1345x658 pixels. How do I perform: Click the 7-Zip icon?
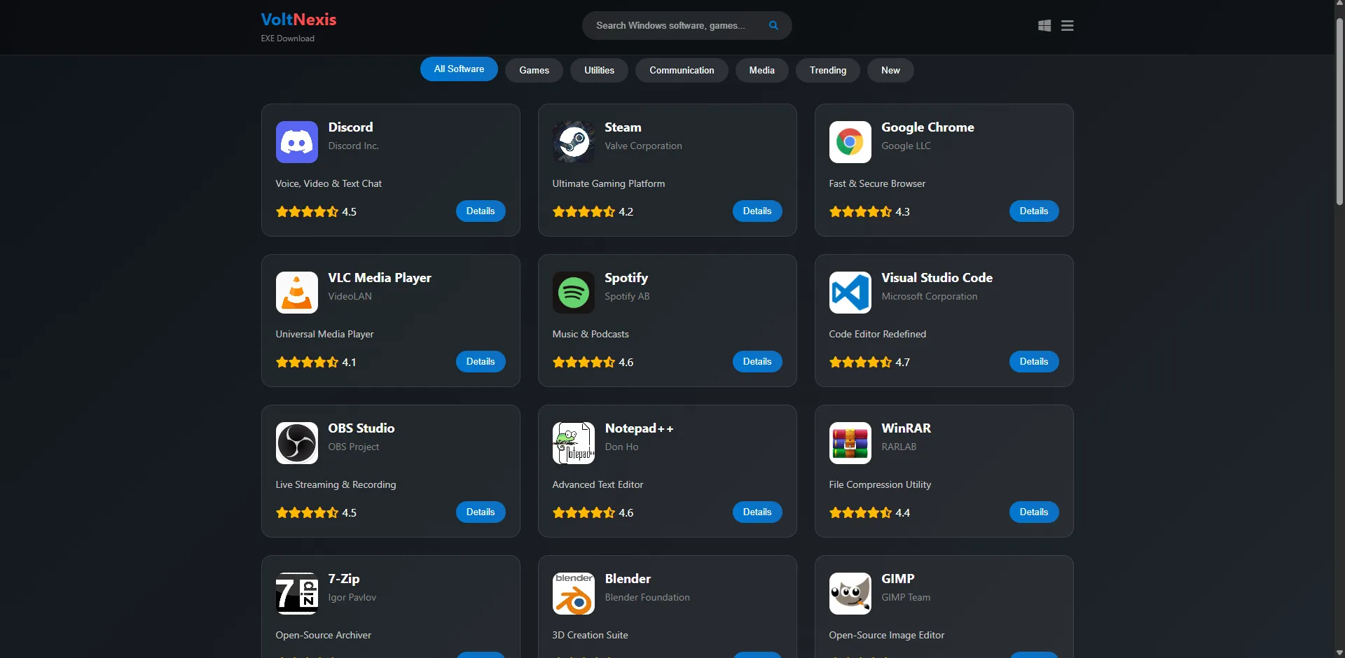coord(296,593)
